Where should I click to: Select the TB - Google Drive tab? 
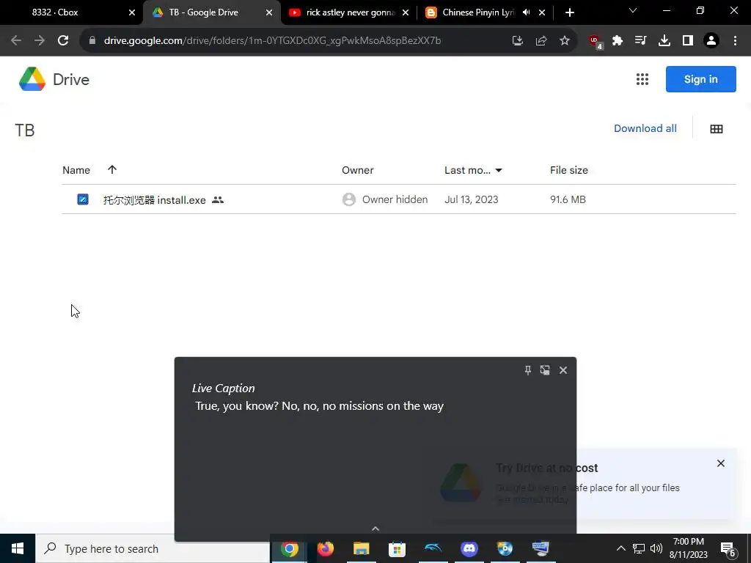click(212, 12)
